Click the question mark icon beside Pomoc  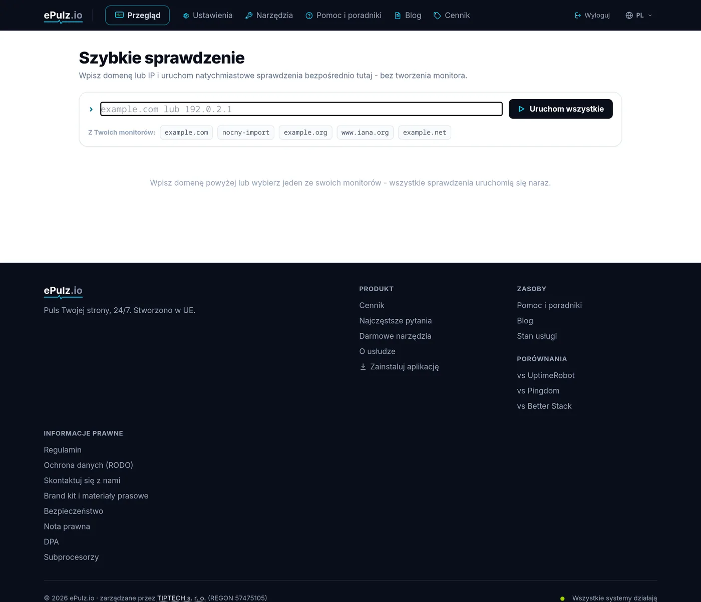pyautogui.click(x=309, y=16)
